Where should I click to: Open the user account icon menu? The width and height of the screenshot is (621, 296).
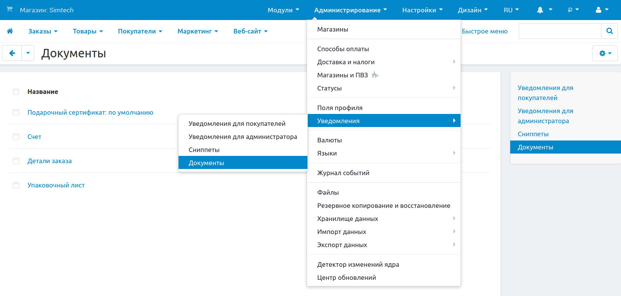[x=602, y=10]
